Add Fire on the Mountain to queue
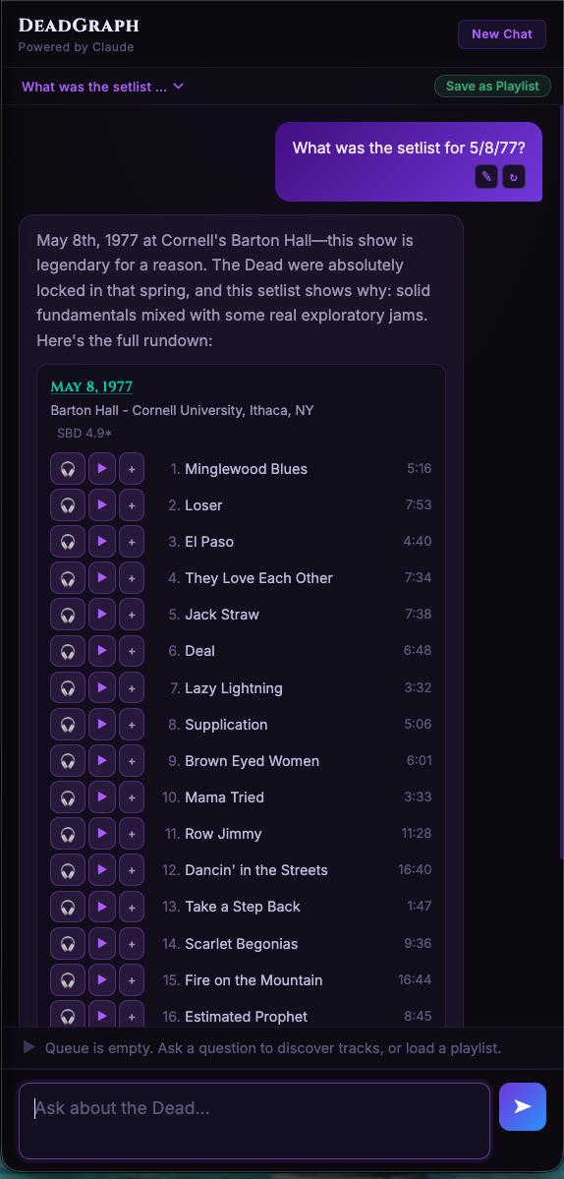Screen dimensions: 564x1179 tap(132, 980)
